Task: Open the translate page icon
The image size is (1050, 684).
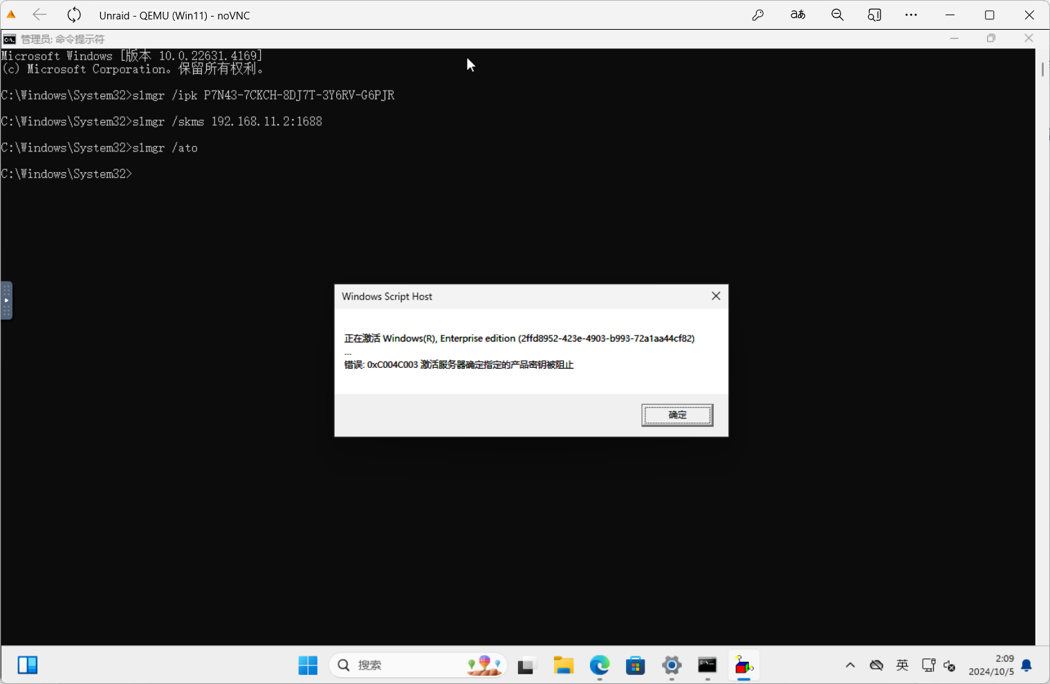Action: (x=798, y=15)
